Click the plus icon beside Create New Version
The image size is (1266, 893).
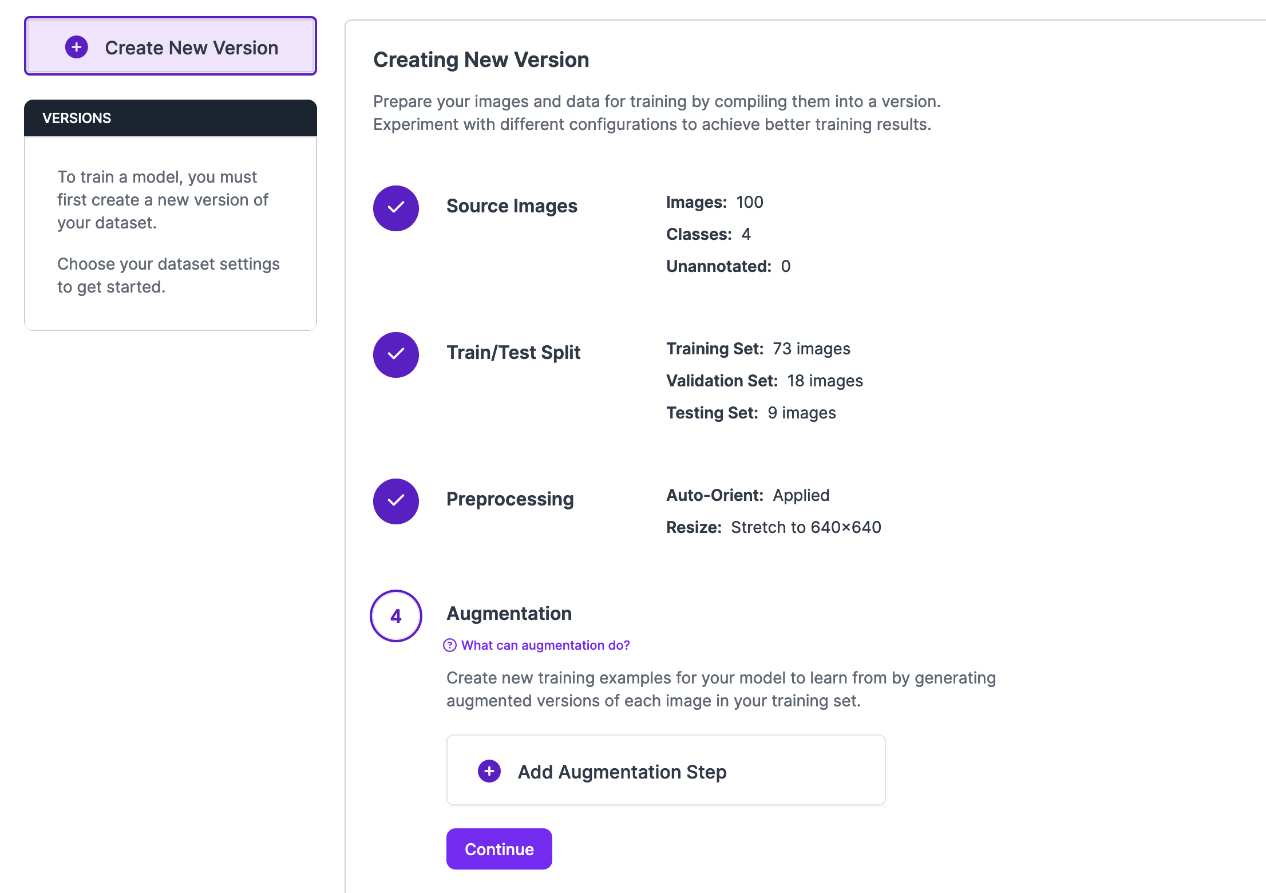(x=77, y=47)
